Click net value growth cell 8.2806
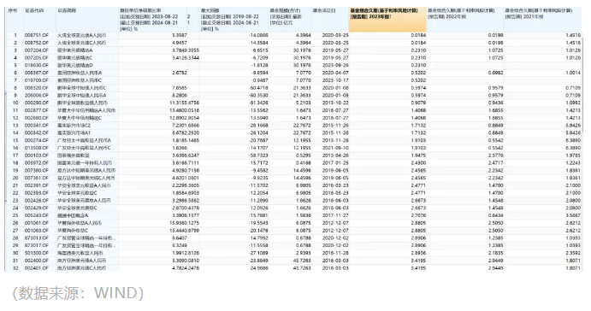Screen dimensions: 591x311 tap(180, 96)
